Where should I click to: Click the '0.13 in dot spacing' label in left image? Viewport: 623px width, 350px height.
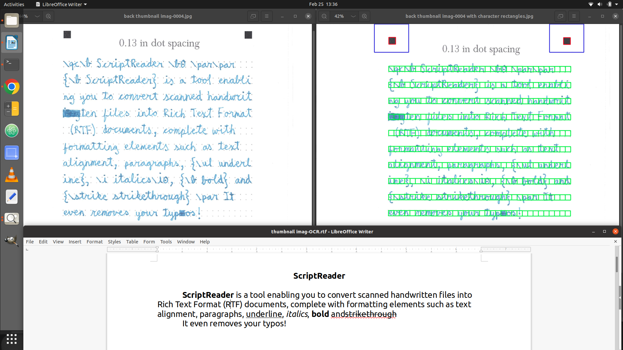point(159,43)
